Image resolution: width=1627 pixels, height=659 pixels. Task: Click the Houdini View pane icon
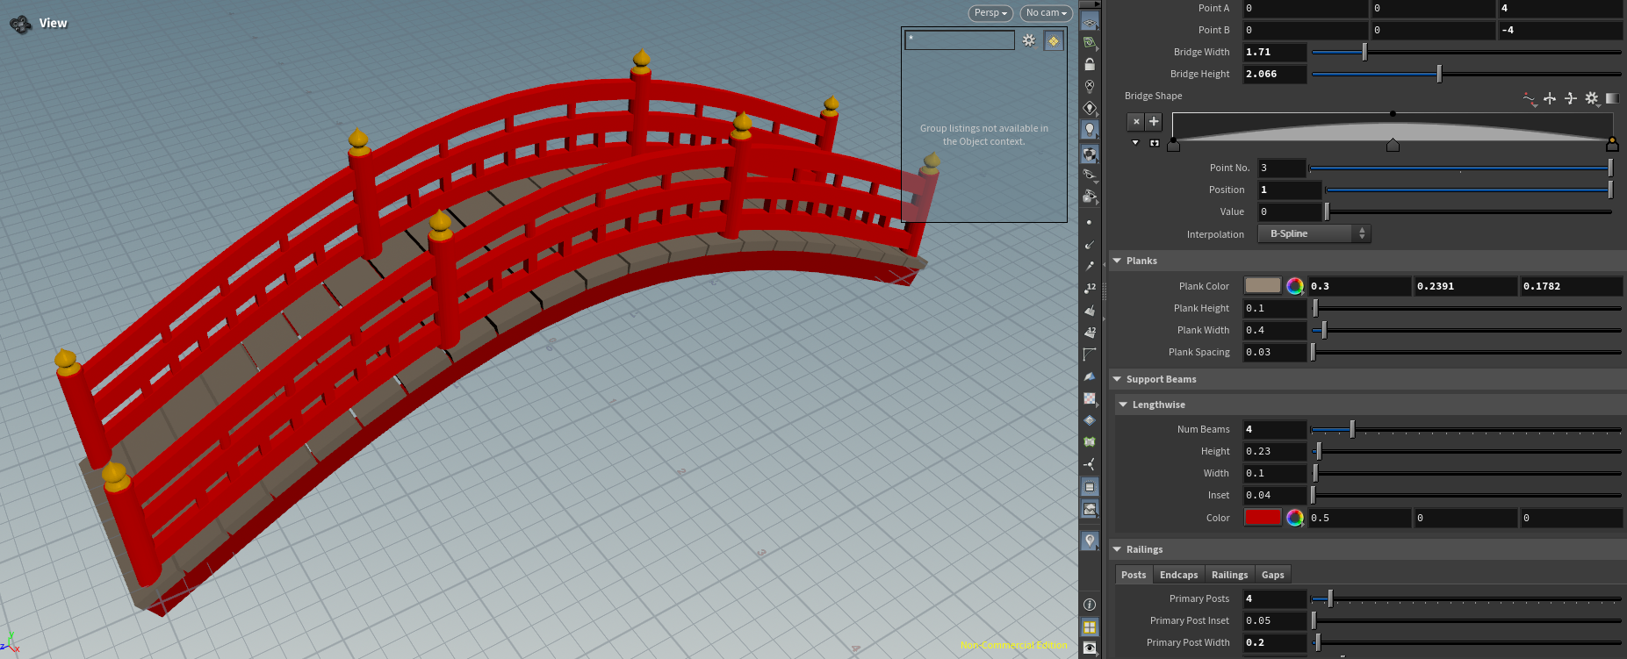point(20,24)
